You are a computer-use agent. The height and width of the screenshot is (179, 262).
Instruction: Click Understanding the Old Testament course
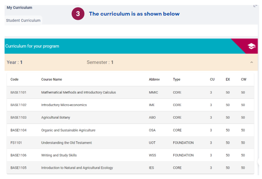(x=67, y=143)
